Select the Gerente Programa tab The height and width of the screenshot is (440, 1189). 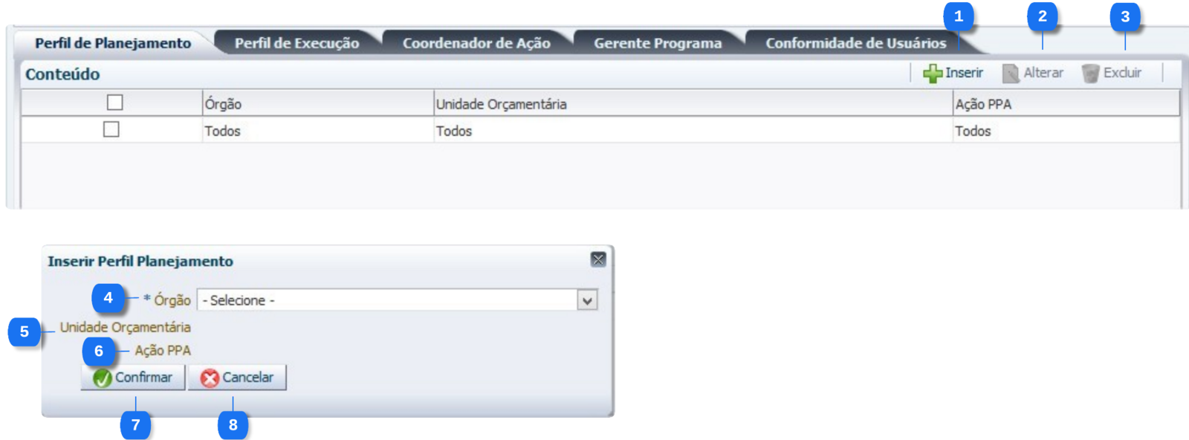click(x=658, y=43)
